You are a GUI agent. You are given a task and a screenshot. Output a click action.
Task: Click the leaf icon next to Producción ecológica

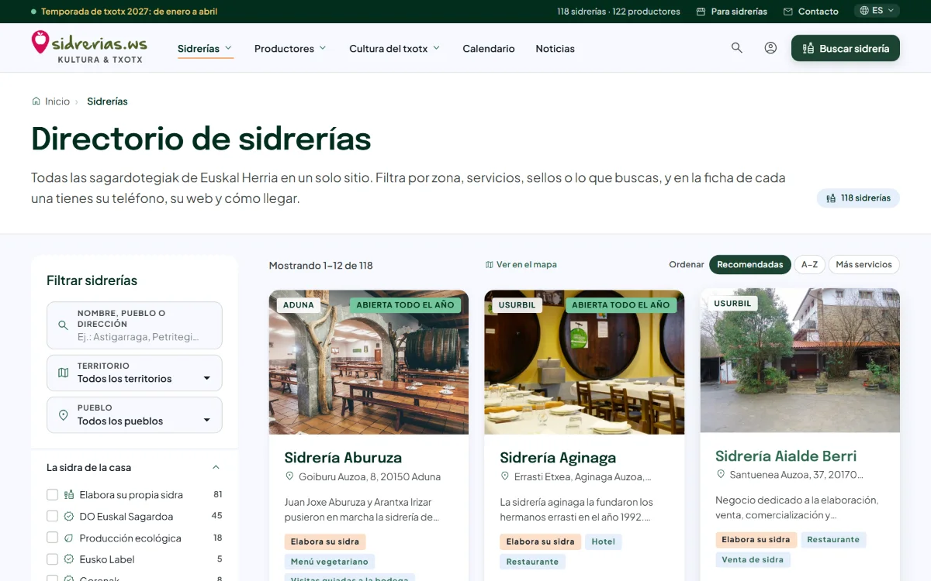(x=69, y=538)
